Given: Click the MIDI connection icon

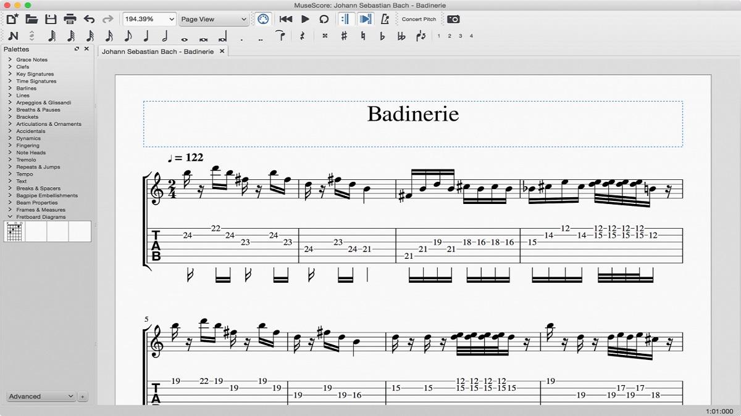Looking at the screenshot, I should [263, 19].
